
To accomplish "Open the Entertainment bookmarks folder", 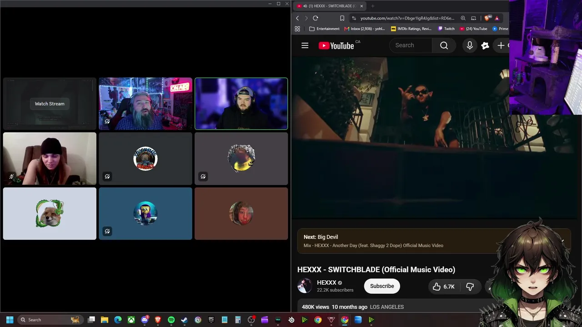I will click(x=324, y=29).
